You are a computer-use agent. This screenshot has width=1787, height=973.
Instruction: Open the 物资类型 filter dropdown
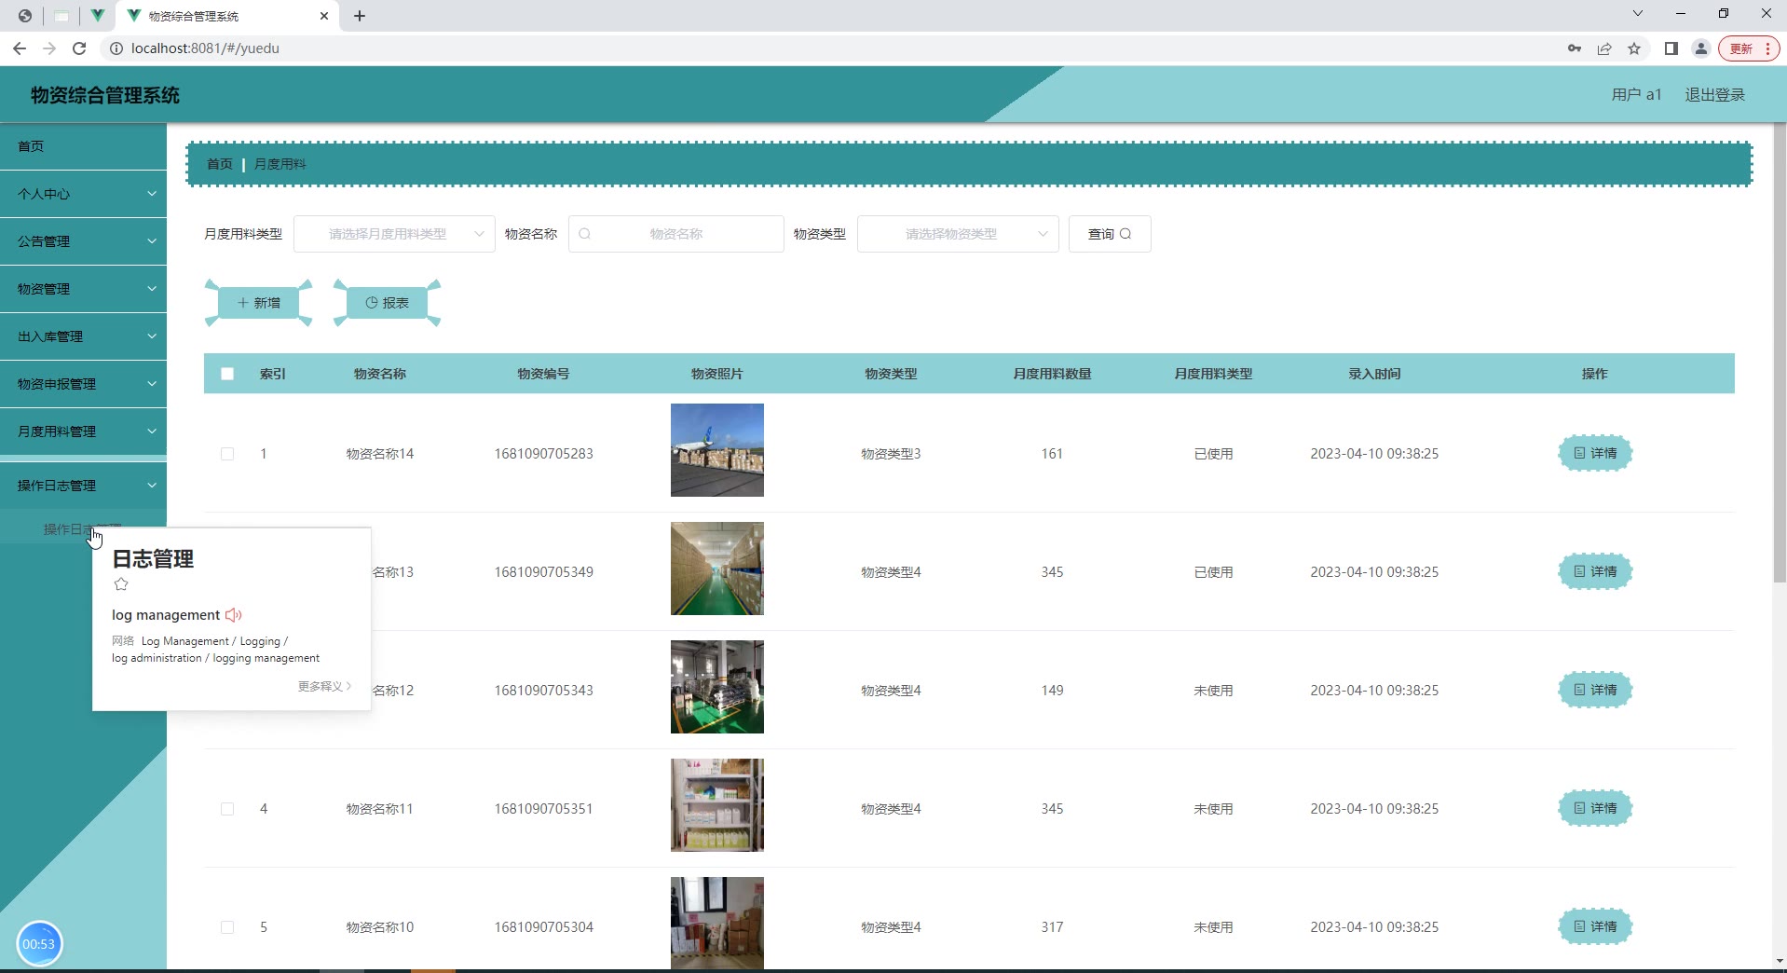coord(958,234)
